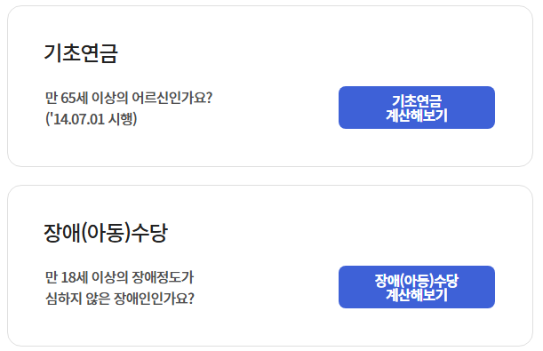The height and width of the screenshot is (351, 543).
Task: Click the line 만 18세 이상의 장애정도가
Action: pos(119,277)
